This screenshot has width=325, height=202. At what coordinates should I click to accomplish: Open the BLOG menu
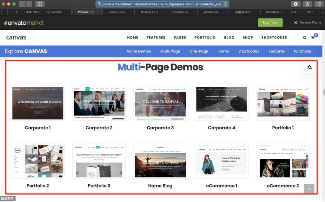tap(229, 38)
